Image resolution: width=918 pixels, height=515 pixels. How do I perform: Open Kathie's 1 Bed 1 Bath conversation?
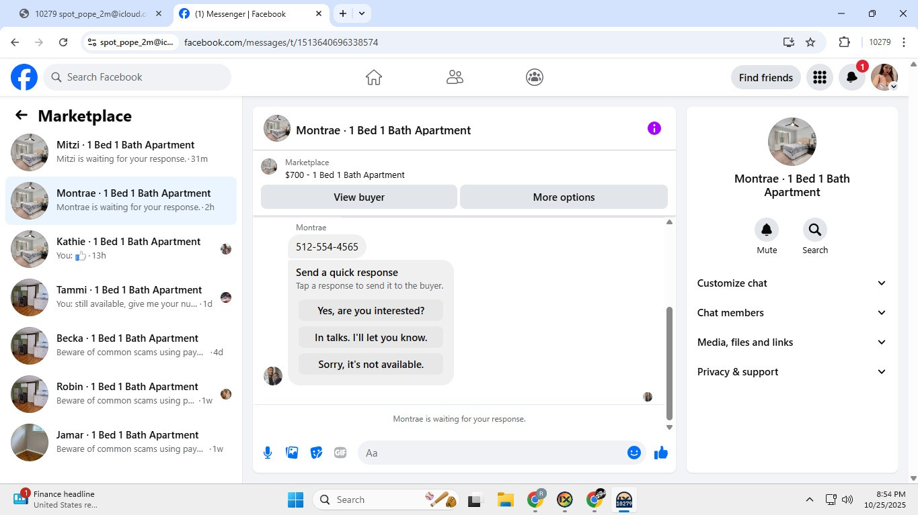click(x=121, y=249)
